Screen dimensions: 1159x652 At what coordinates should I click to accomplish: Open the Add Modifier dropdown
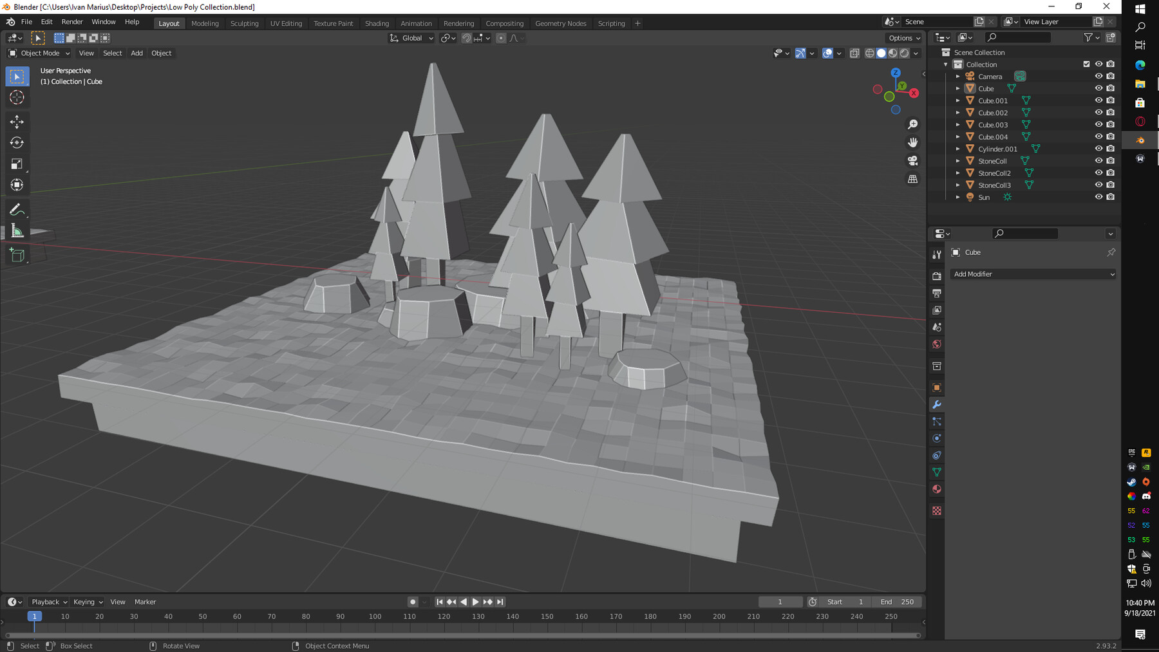click(1033, 274)
